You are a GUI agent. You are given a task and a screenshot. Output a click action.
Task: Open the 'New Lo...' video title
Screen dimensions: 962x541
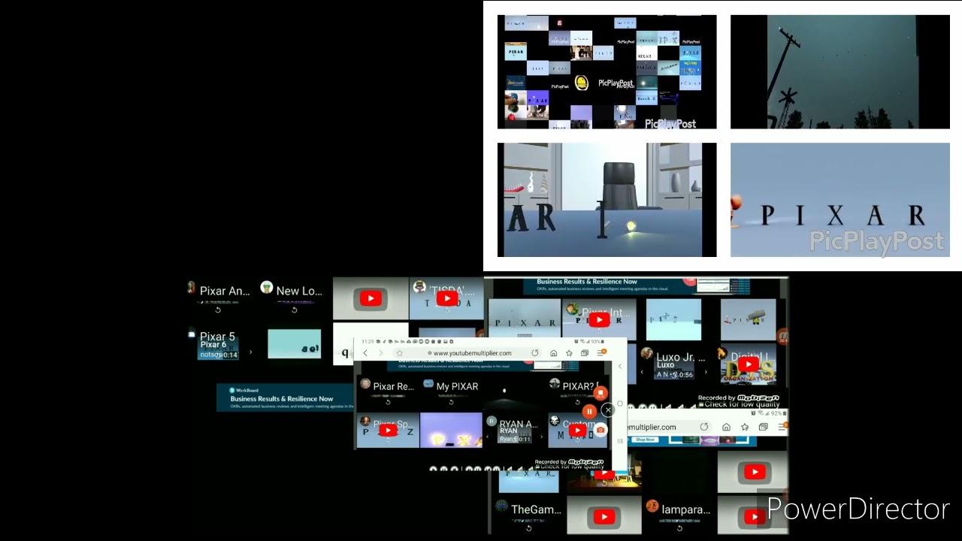tap(299, 291)
